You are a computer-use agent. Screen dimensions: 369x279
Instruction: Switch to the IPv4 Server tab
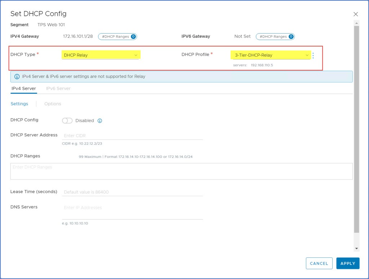point(24,88)
